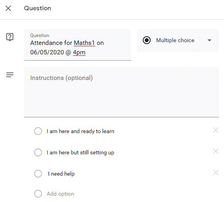This screenshot has width=224, height=202.
Task: Focus the Instructions (optional) text area
Action: pos(121,92)
